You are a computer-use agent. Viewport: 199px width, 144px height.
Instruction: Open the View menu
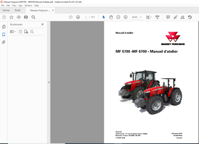[14, 5]
